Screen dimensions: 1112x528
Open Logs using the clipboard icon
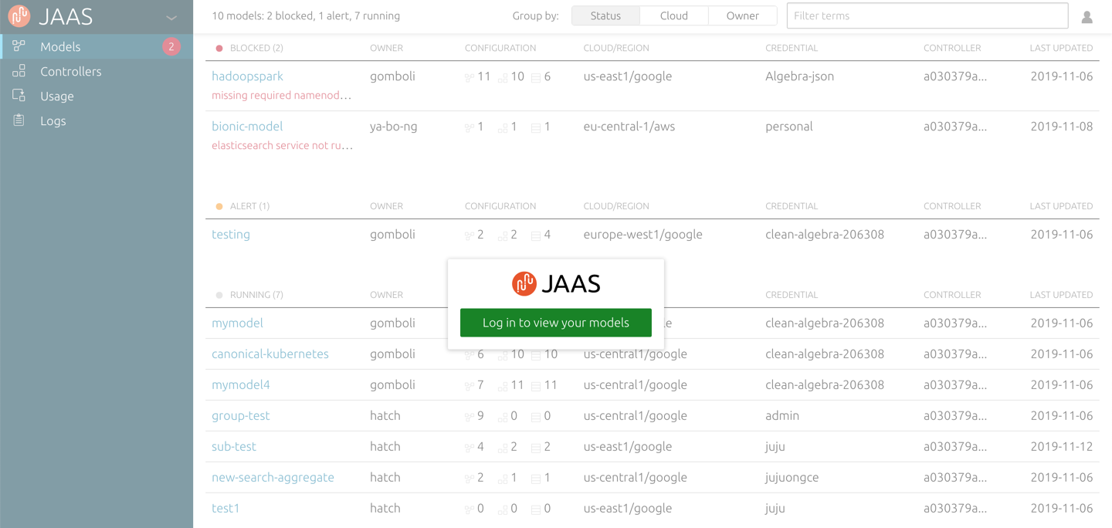[19, 120]
